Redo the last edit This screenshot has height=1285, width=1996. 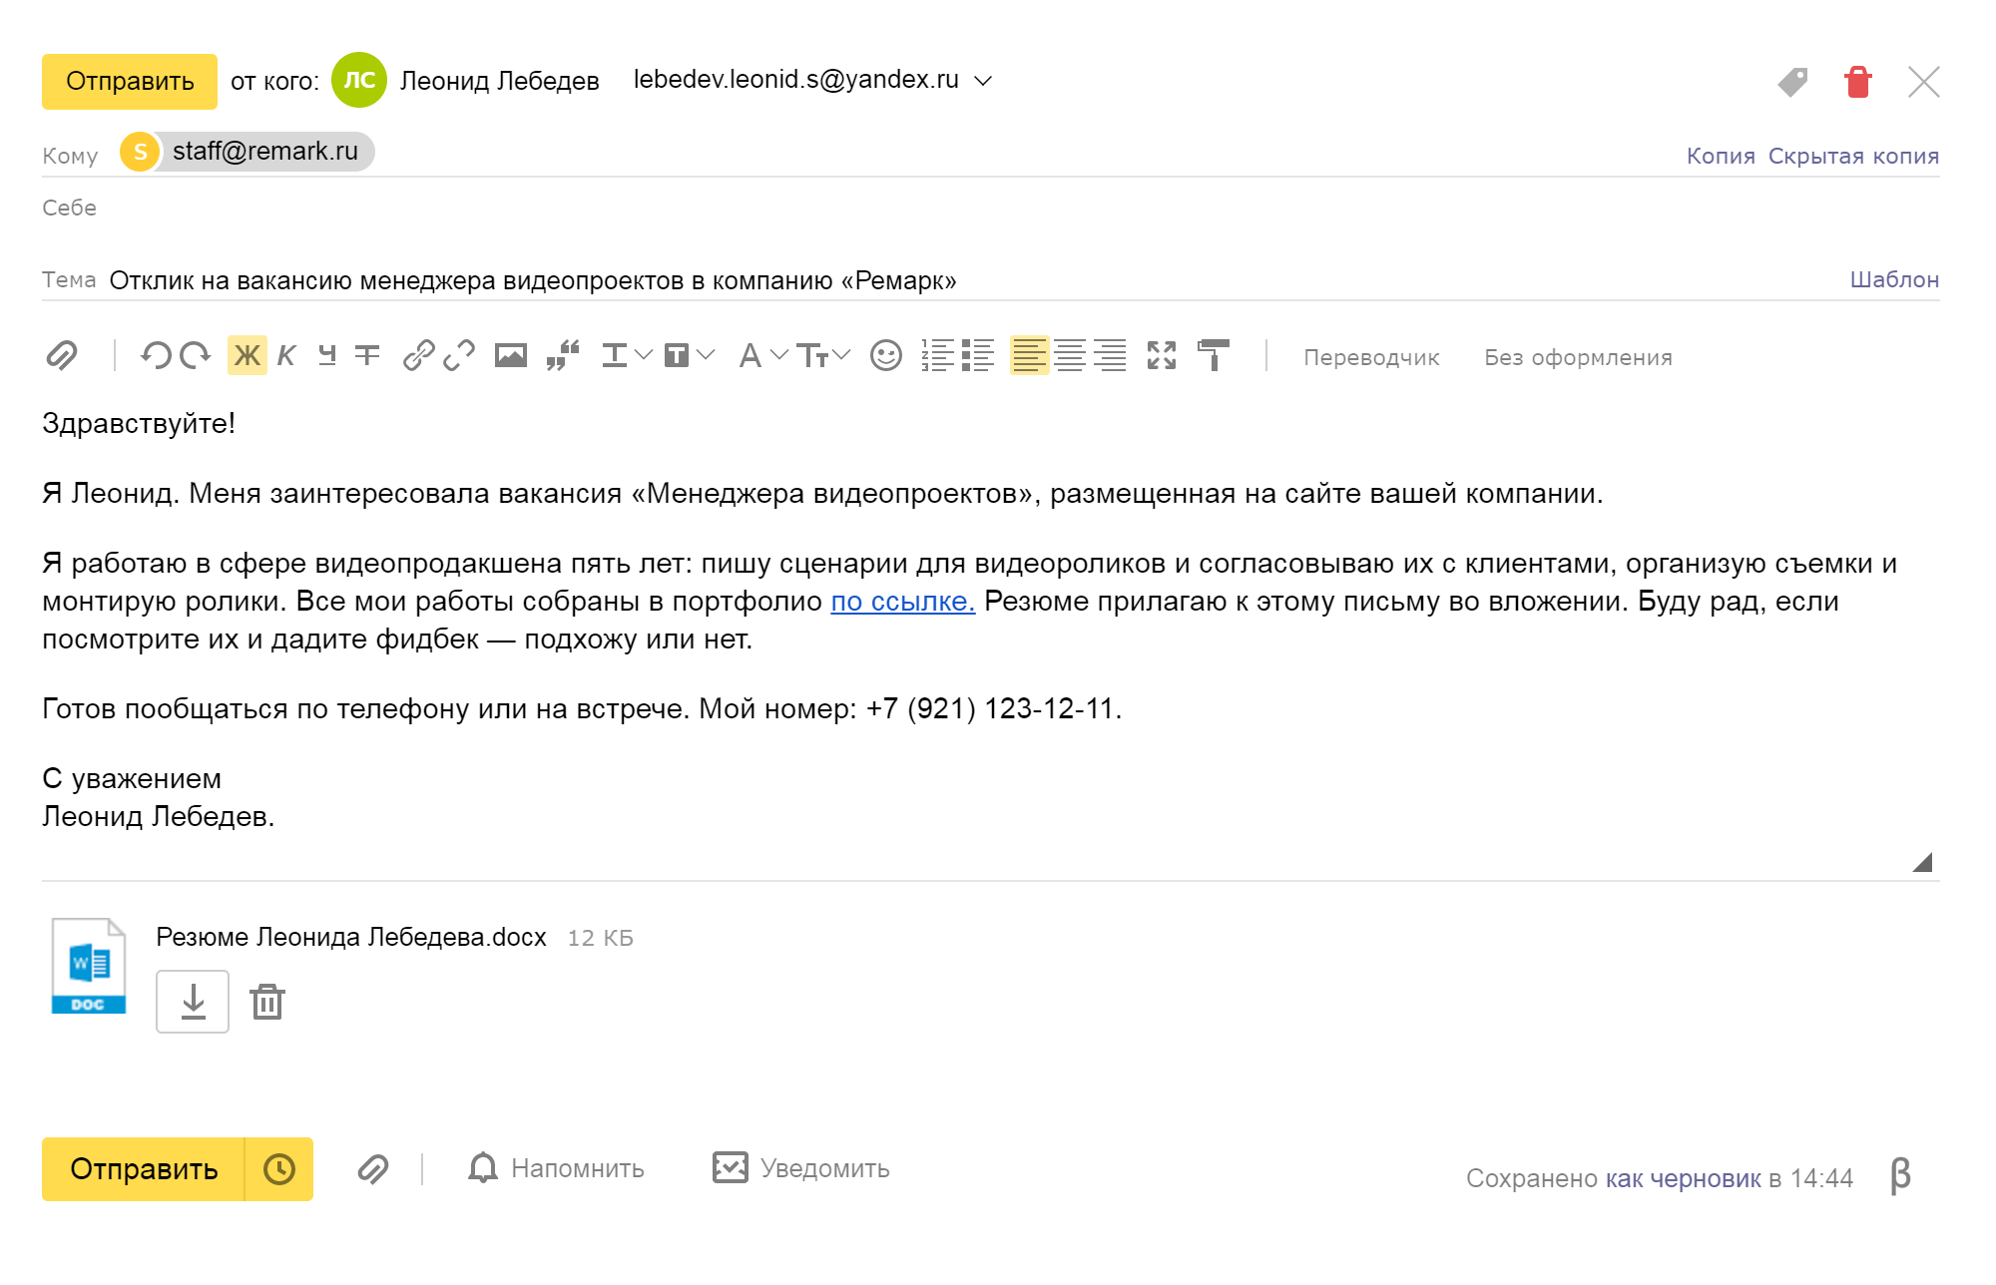coord(196,355)
